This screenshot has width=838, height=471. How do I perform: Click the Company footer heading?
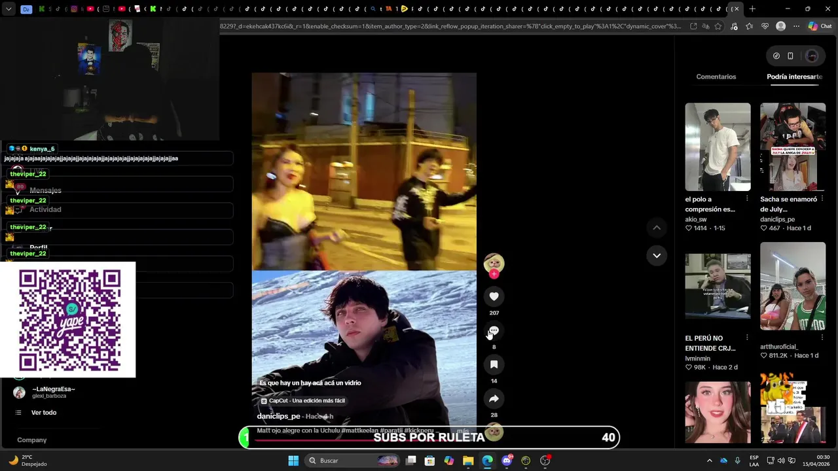(x=32, y=440)
